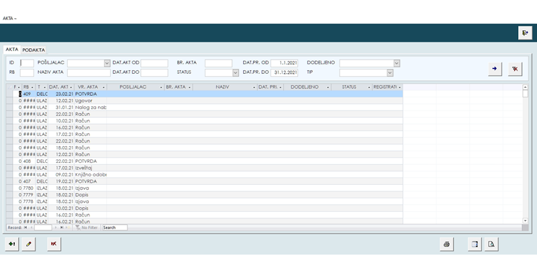Clear filters with the crossed funnel icon

pyautogui.click(x=515, y=68)
